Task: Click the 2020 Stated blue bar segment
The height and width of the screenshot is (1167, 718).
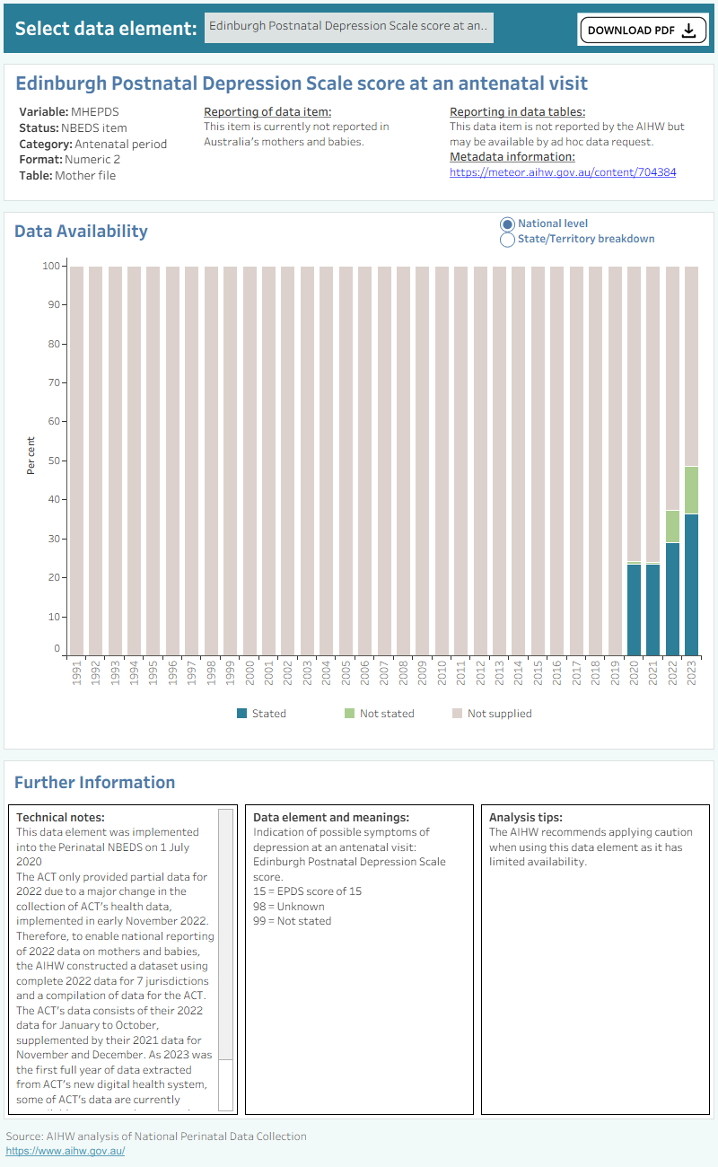Action: [634, 610]
